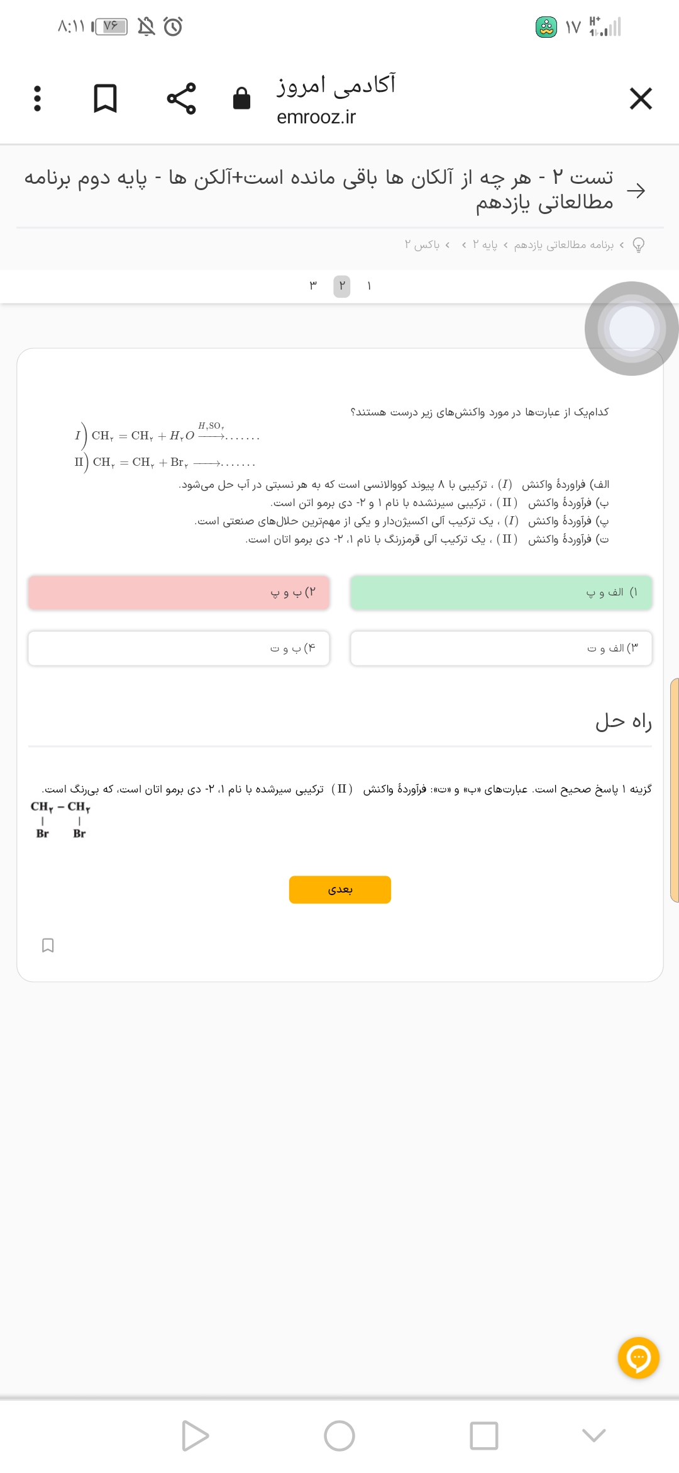Close the browser tab with the X
This screenshot has width=679, height=1473.
641,99
